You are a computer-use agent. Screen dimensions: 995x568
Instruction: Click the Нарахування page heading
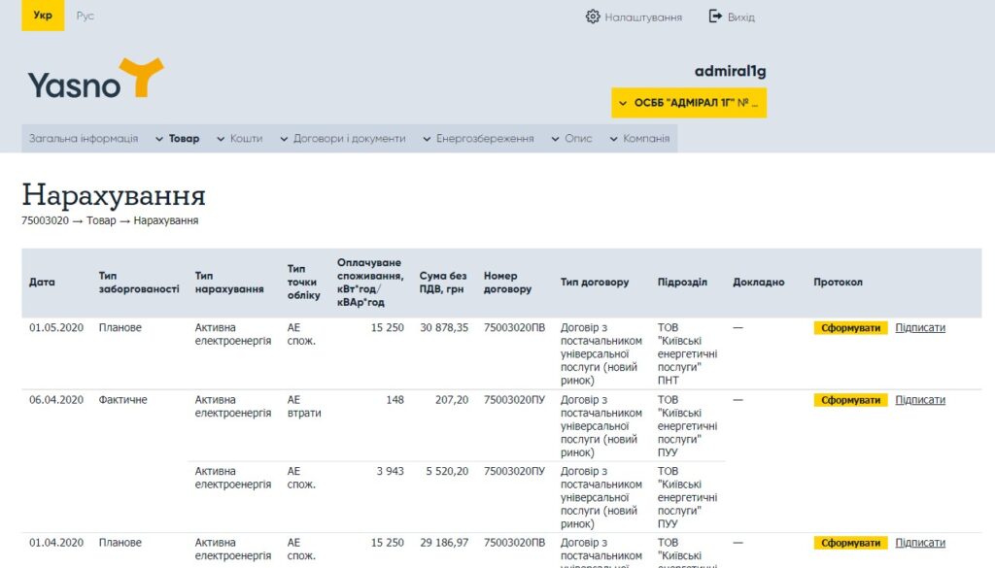click(114, 194)
